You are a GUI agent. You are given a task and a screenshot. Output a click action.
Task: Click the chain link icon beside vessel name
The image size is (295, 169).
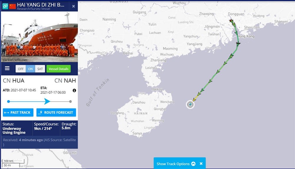pos(5,6)
